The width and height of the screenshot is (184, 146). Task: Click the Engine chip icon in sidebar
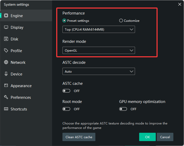pos(6,16)
